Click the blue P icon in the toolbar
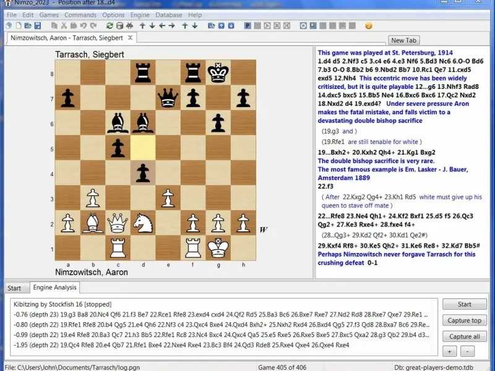Viewport: 495px width, 371px height. coord(247,26)
